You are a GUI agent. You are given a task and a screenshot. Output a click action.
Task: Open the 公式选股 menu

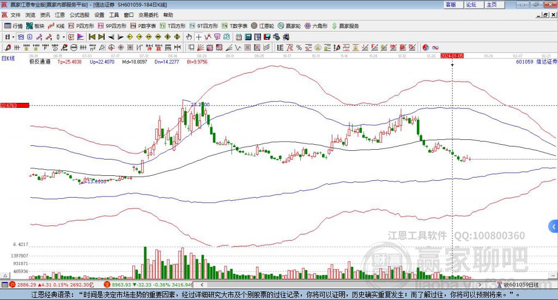pyautogui.click(x=80, y=15)
